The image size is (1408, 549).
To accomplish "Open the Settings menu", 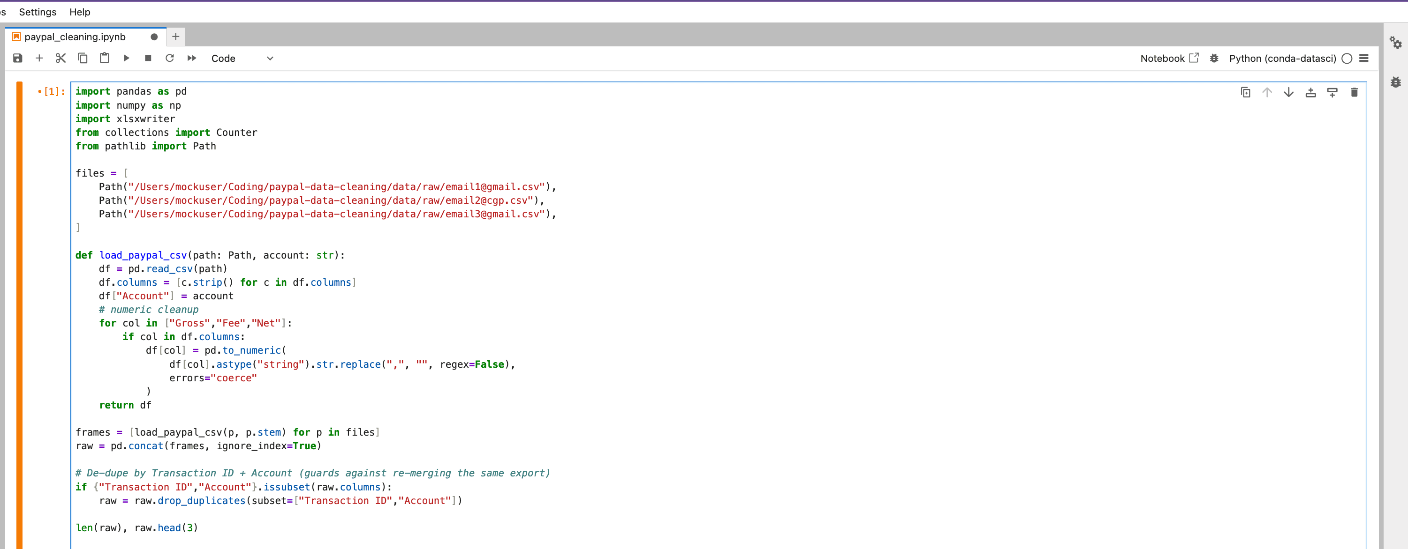I will [37, 11].
